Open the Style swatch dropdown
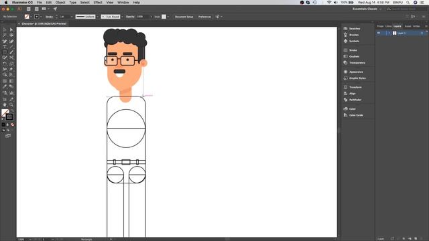The width and height of the screenshot is (429, 241). click(x=168, y=17)
